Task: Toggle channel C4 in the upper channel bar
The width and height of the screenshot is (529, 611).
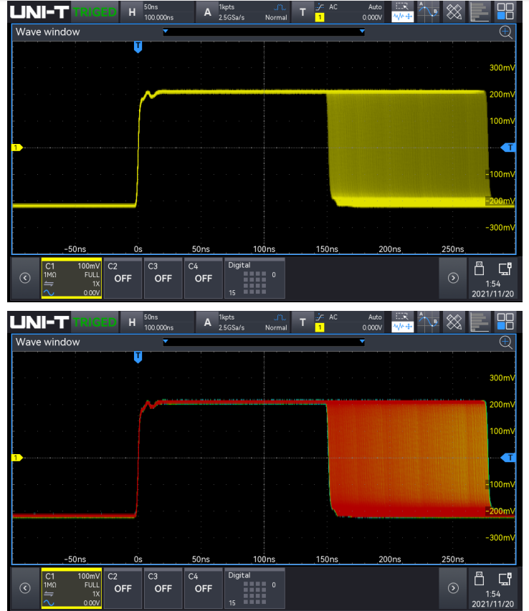Action: pos(204,278)
